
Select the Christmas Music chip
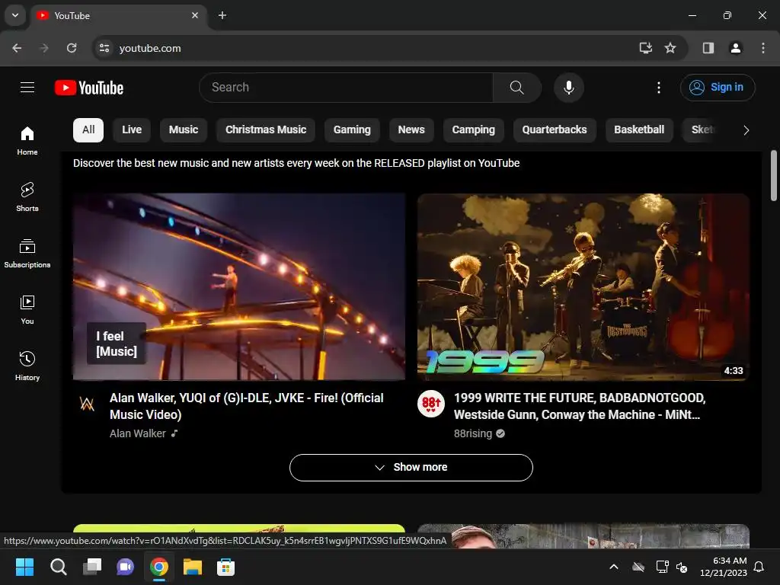point(266,129)
